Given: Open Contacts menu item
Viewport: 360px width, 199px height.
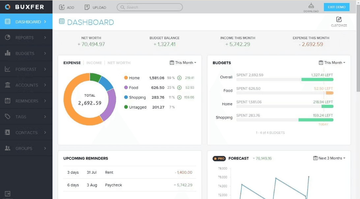Looking at the screenshot, I should pyautogui.click(x=26, y=132).
